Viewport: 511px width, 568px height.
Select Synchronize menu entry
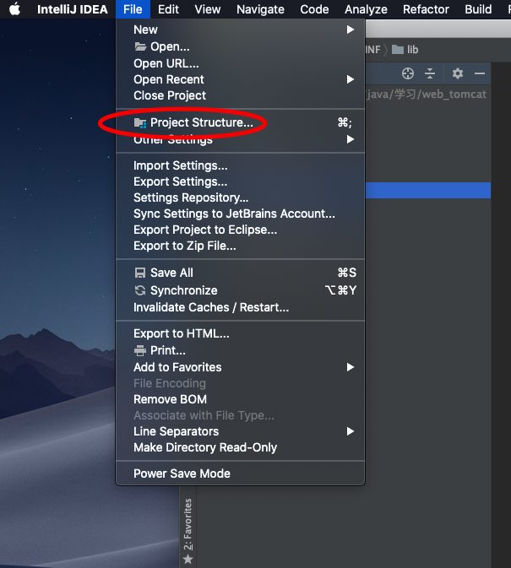(x=240, y=290)
